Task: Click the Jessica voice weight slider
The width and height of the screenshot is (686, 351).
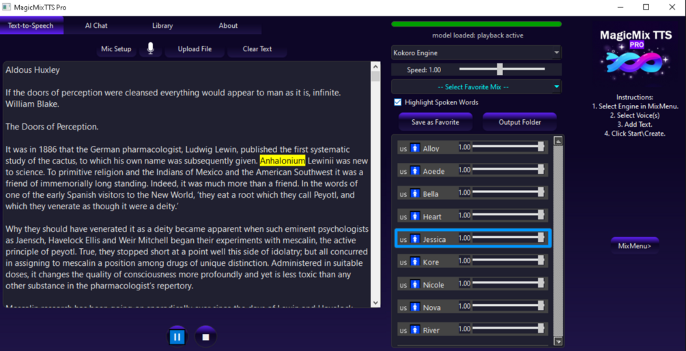Action: point(509,238)
